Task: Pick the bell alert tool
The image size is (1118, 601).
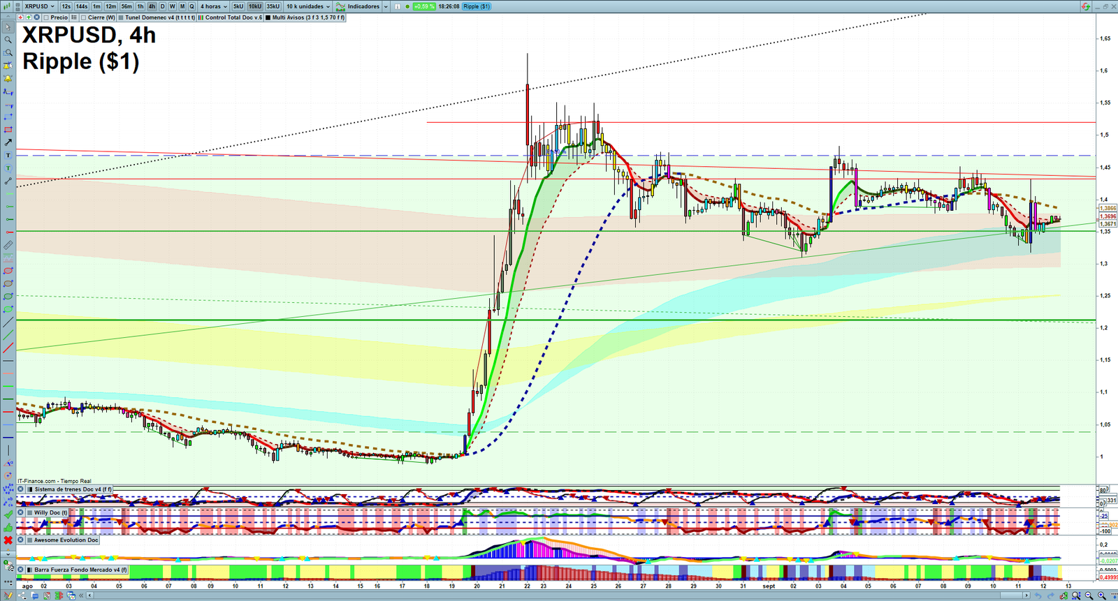Action: (8, 78)
